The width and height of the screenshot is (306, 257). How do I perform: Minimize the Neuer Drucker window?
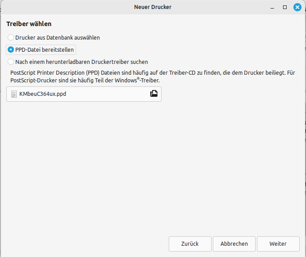tap(272, 7)
